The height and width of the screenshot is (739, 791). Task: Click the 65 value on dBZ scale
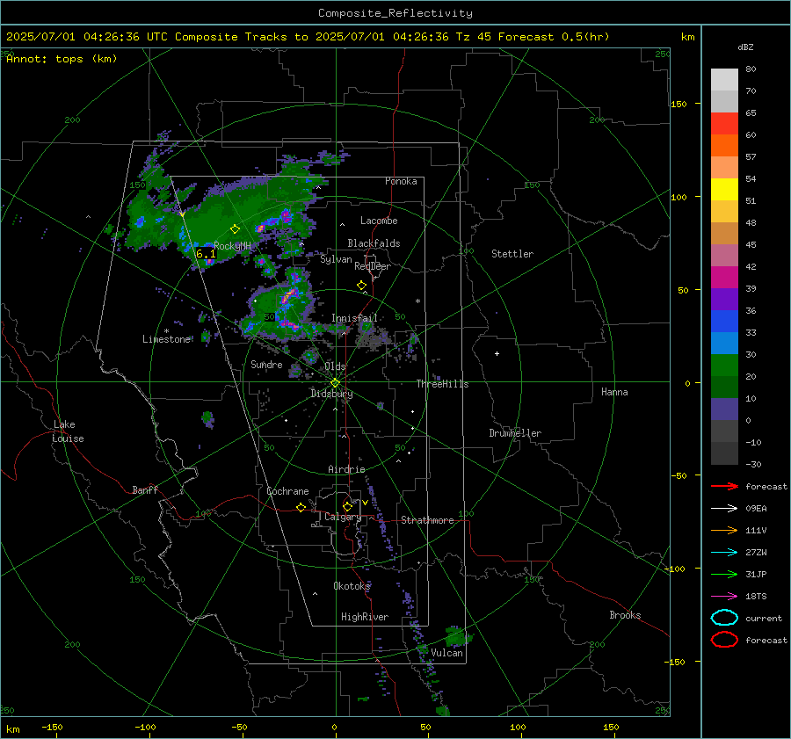tap(751, 113)
